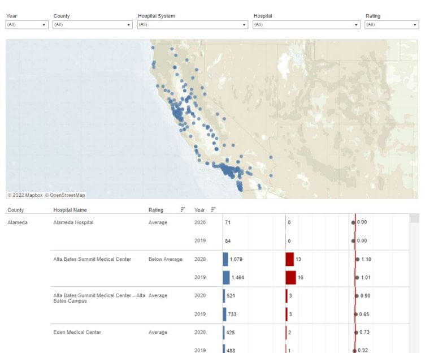Click the Below Average rating label
The height and width of the screenshot is (353, 434).
click(x=166, y=260)
